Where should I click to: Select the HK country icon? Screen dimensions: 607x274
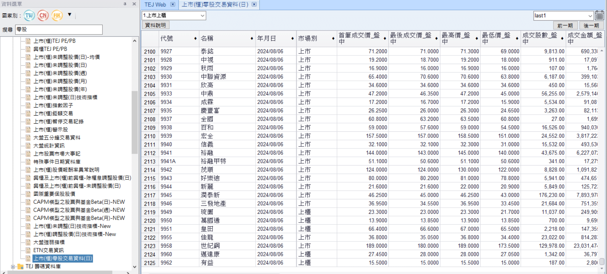click(57, 15)
